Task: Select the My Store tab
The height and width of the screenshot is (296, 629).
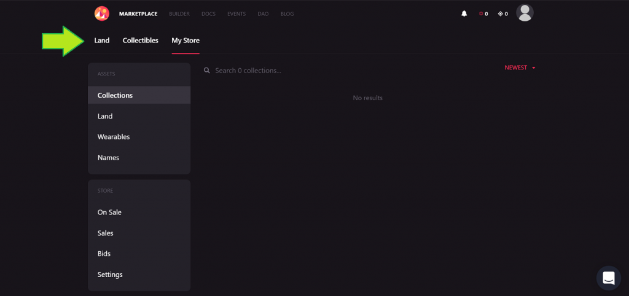Action: click(186, 41)
